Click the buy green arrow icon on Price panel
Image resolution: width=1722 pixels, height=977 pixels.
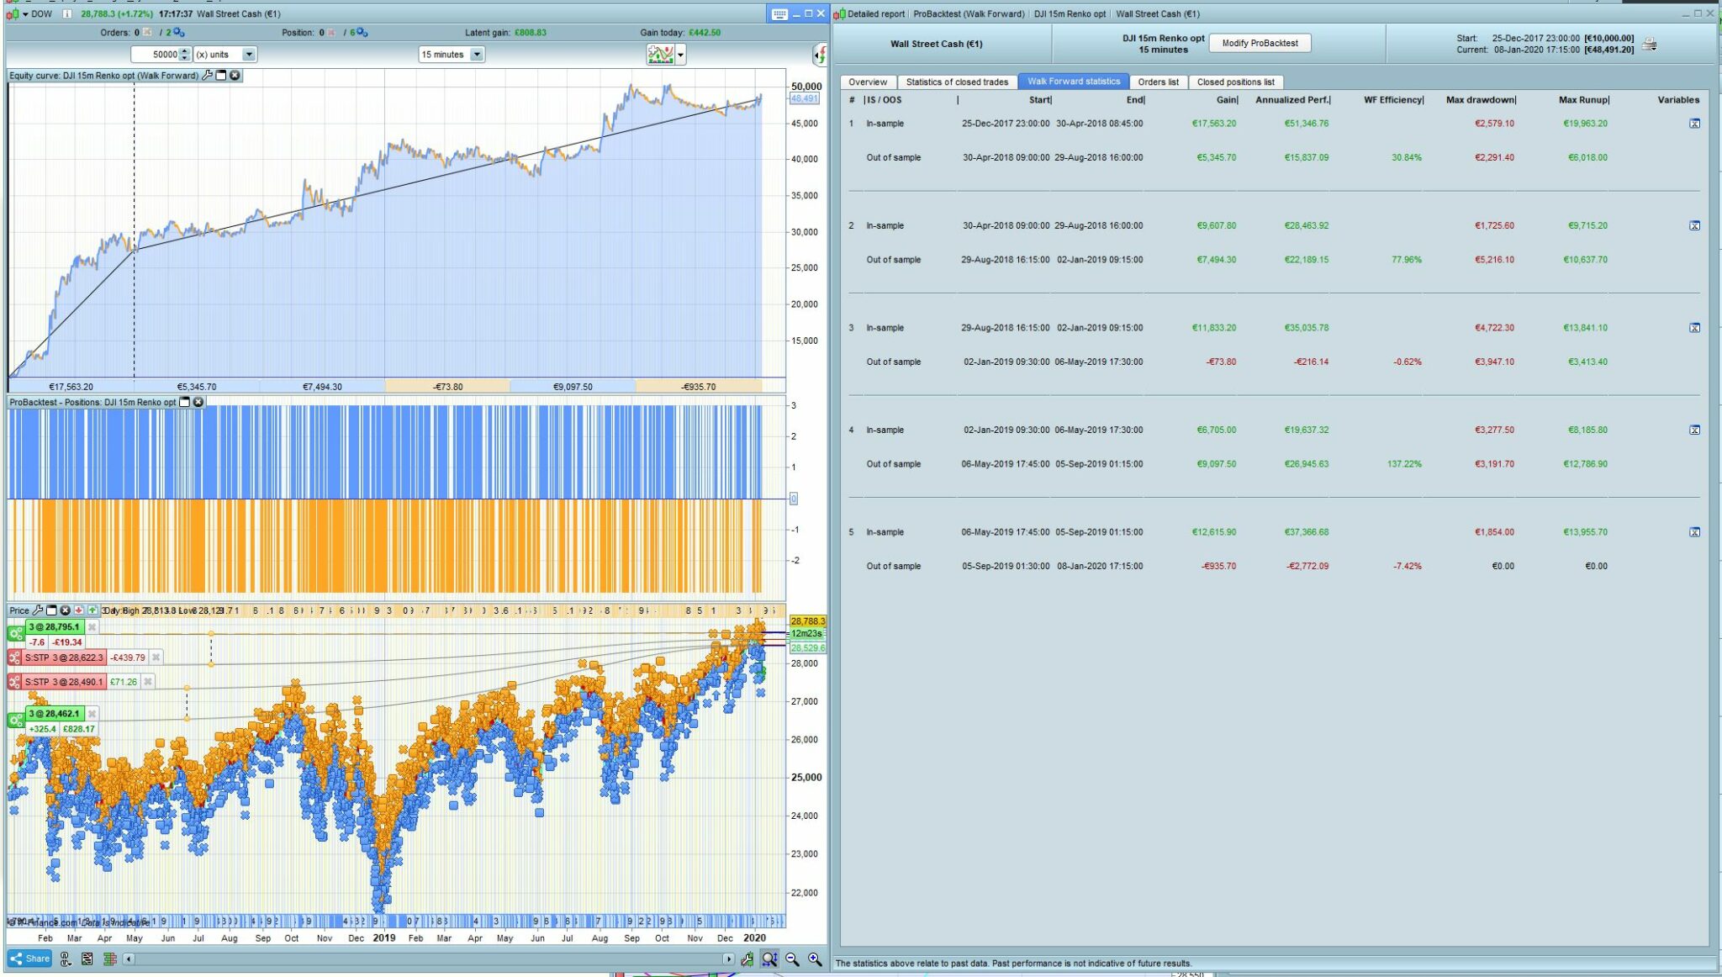[x=92, y=610]
